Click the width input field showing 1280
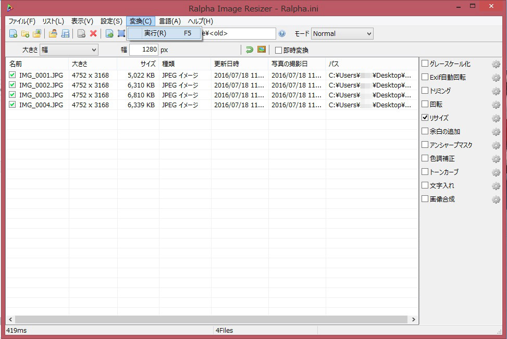 pyautogui.click(x=143, y=50)
